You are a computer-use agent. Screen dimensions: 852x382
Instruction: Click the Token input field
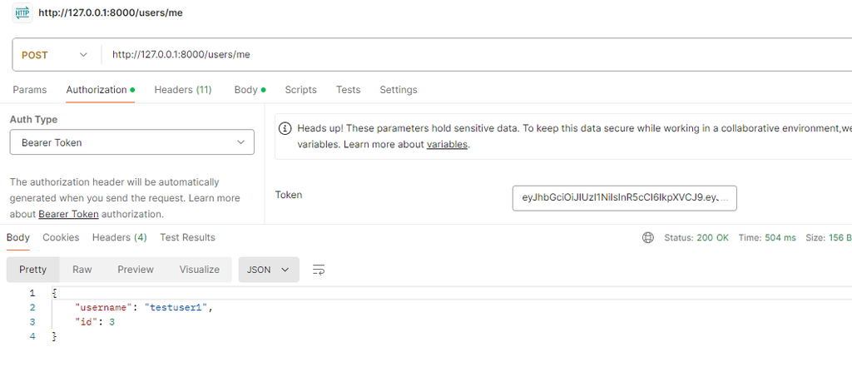pyautogui.click(x=624, y=198)
